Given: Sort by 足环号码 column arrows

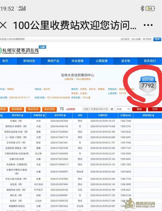Looking at the screenshot, I should 64,116.
